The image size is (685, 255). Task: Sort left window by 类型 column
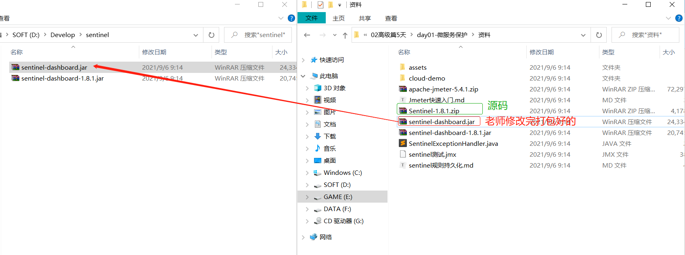click(x=221, y=52)
